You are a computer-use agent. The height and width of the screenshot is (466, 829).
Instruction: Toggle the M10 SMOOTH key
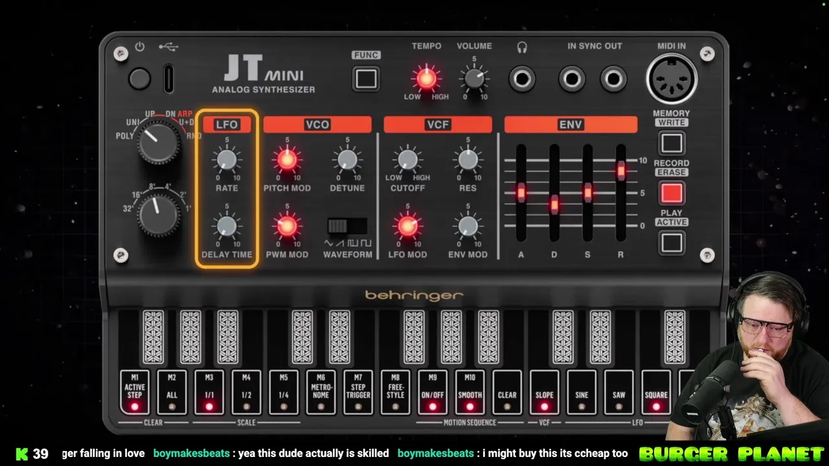point(470,392)
